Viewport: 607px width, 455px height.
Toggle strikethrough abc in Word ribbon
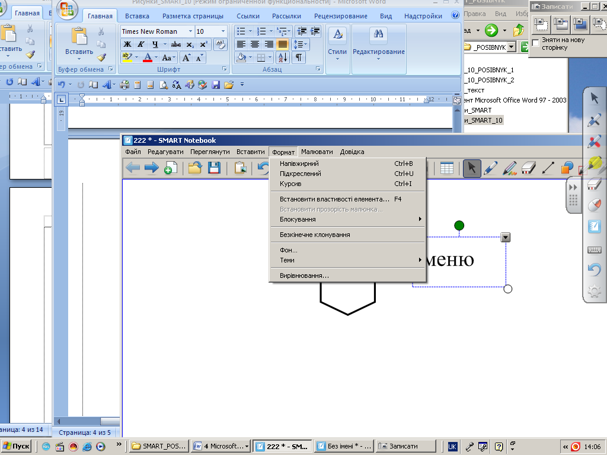175,44
